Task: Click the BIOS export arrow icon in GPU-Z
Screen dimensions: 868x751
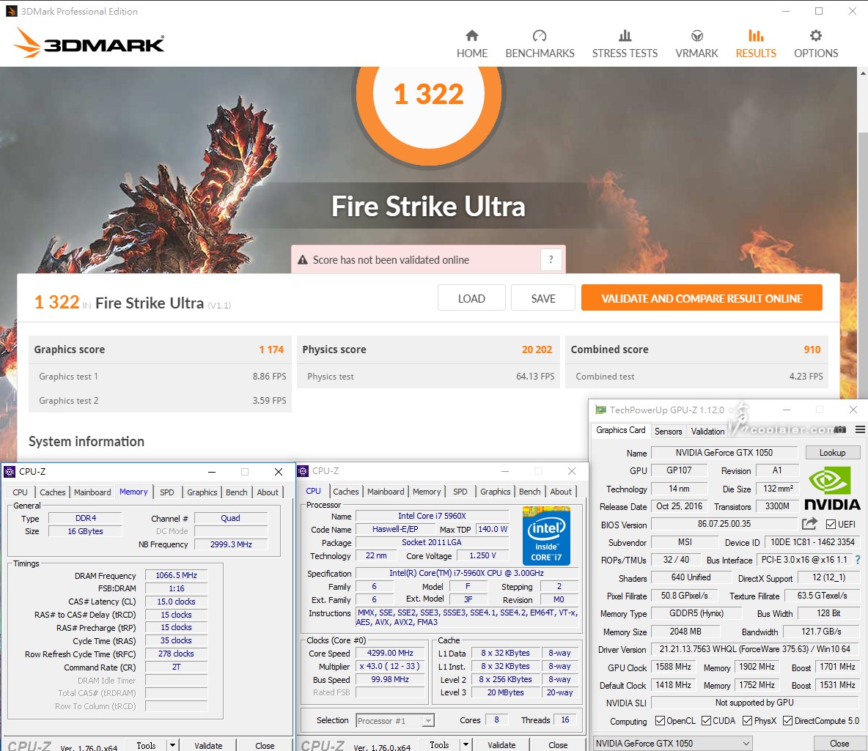Action: [809, 524]
